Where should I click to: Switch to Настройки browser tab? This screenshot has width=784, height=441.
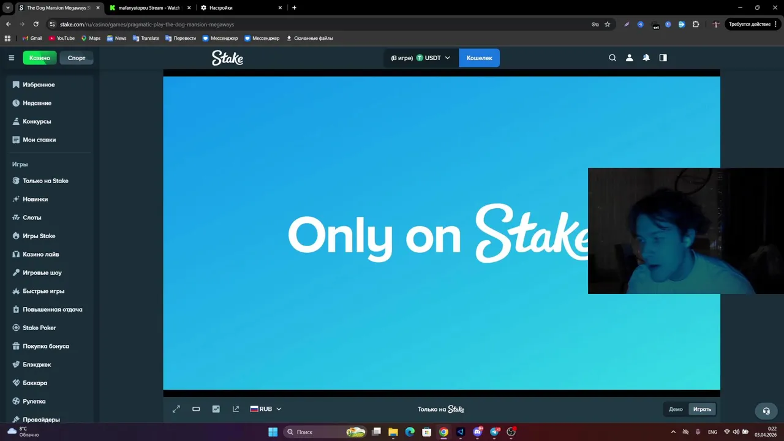[x=242, y=8]
